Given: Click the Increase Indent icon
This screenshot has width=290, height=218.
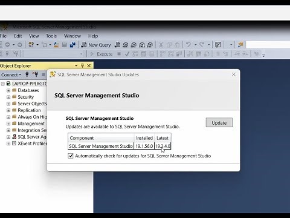Looking at the screenshot, I should click(x=245, y=54).
